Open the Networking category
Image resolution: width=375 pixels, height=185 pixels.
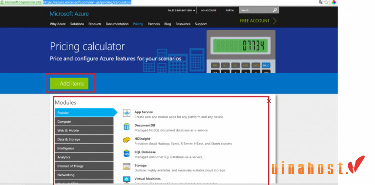[x=84, y=175]
